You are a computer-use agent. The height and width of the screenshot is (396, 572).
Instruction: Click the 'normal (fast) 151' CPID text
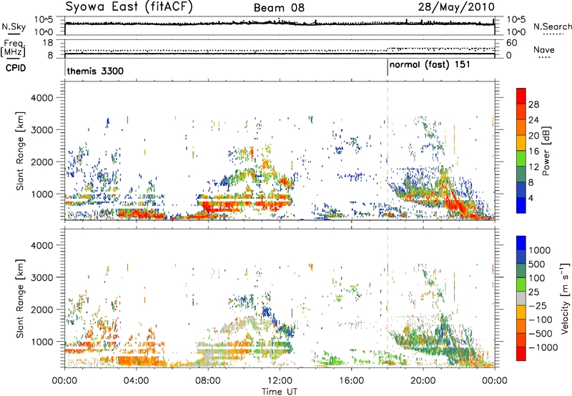click(430, 65)
